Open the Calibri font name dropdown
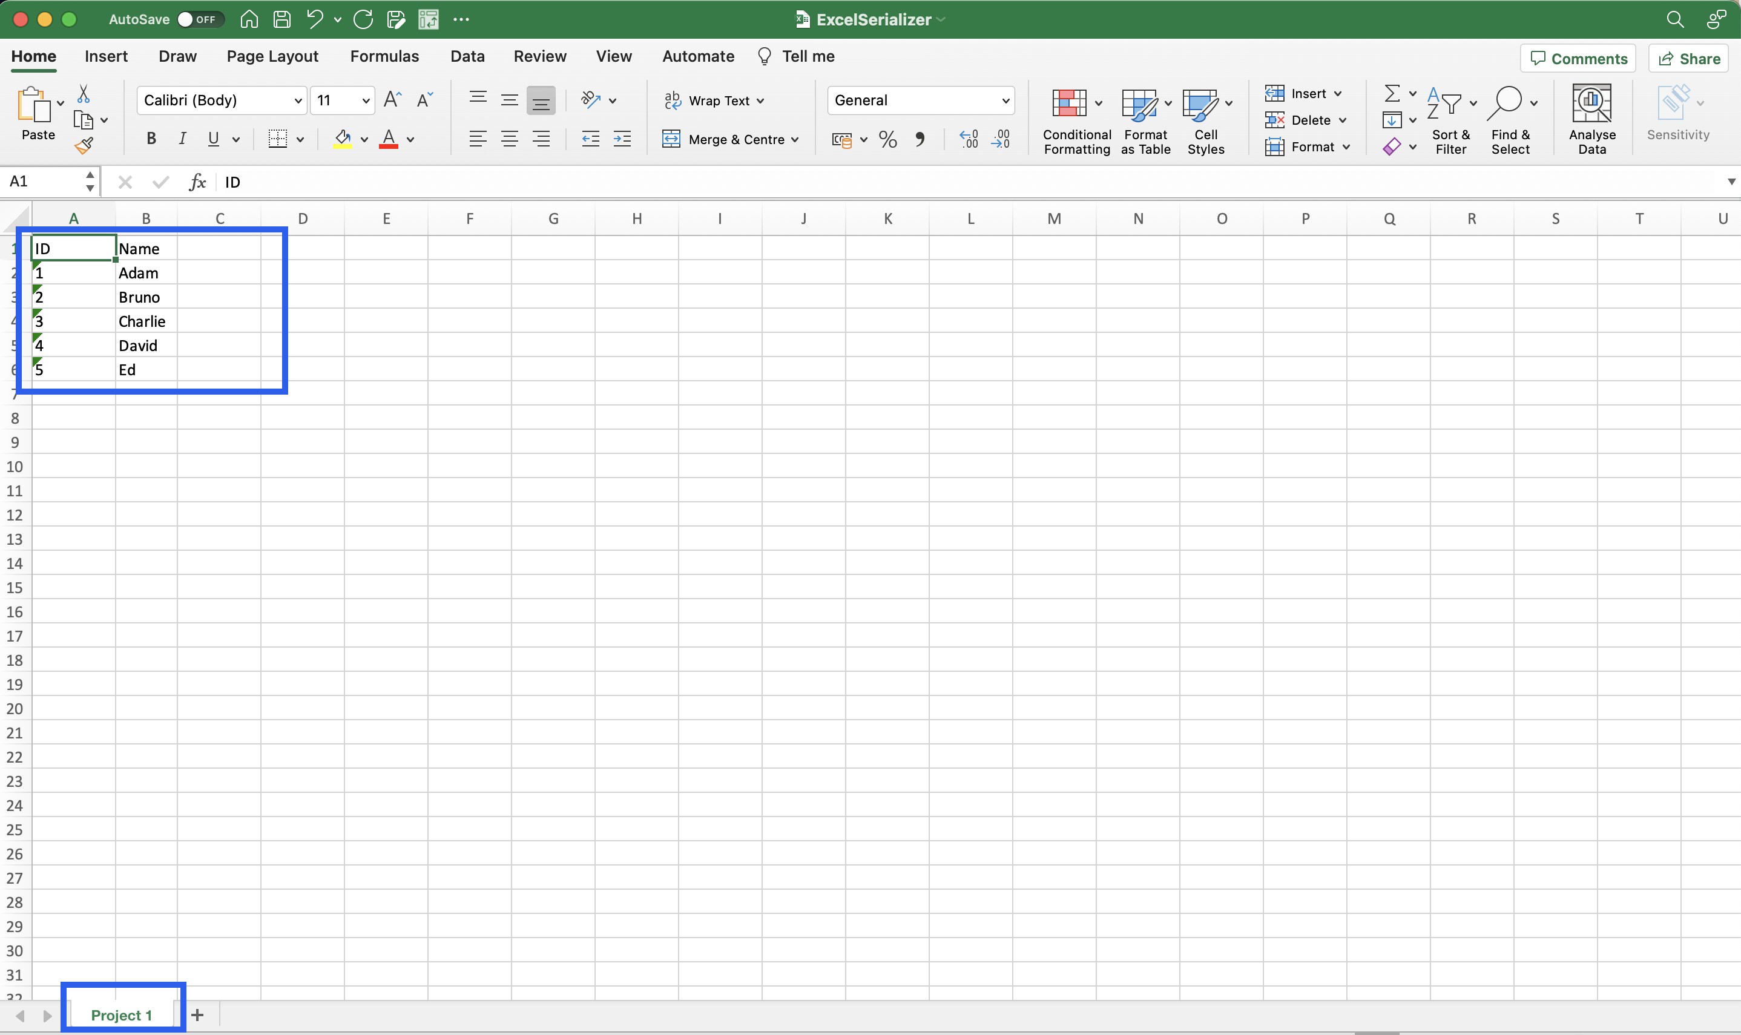Image resolution: width=1741 pixels, height=1035 pixels. point(298,100)
